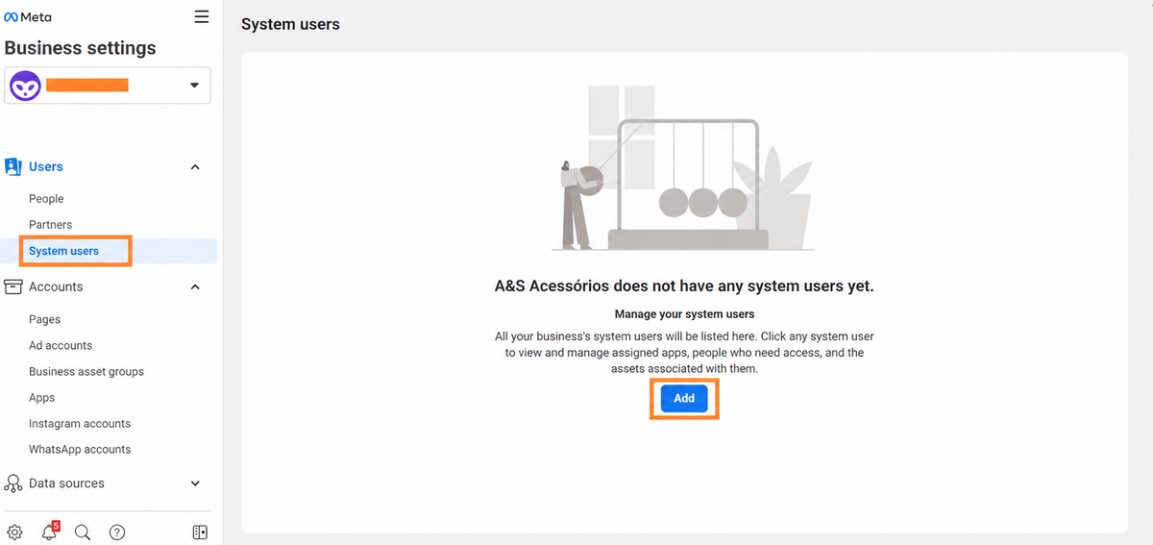Screen dimensions: 1153x545
Task: Toggle the sidebar panel icon
Action: [x=200, y=533]
